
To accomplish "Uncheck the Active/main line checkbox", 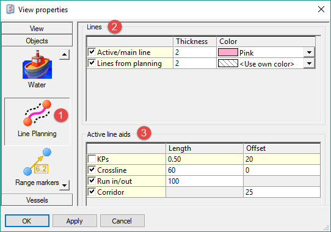I will tap(92, 52).
